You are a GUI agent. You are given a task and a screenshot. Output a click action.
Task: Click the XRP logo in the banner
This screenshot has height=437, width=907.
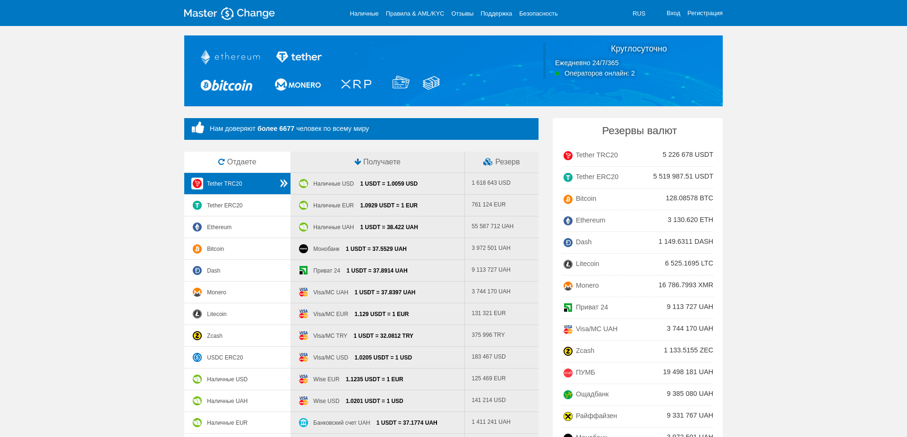pyautogui.click(x=356, y=84)
